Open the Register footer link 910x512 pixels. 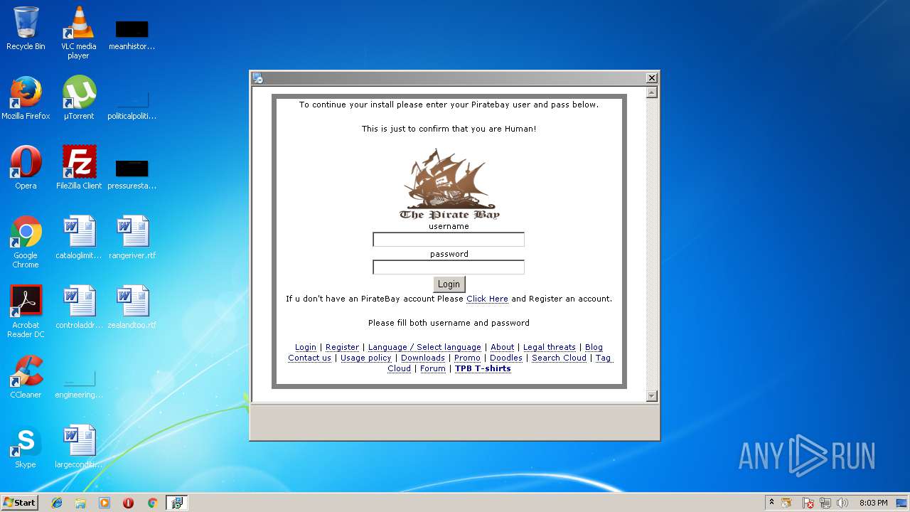(342, 347)
